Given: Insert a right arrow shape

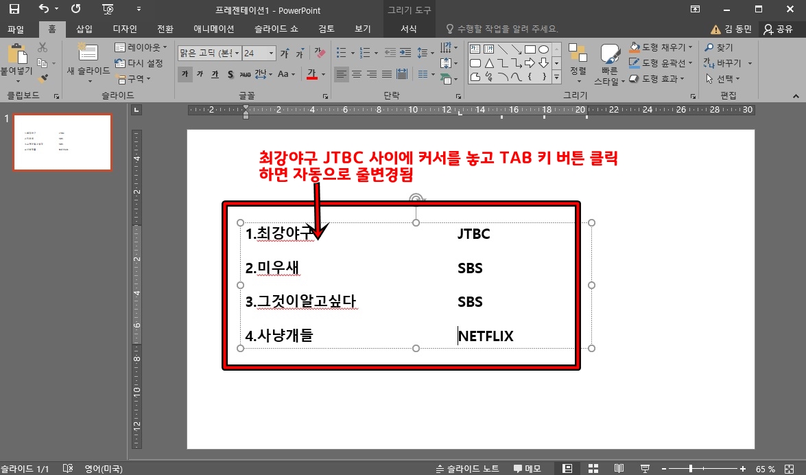Looking at the screenshot, I should point(530,63).
